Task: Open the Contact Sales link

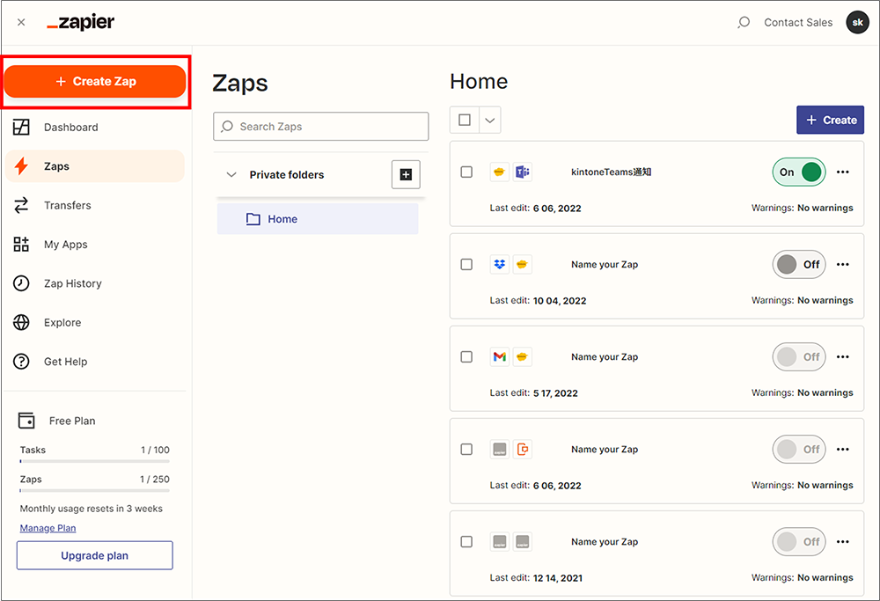Action: point(798,23)
